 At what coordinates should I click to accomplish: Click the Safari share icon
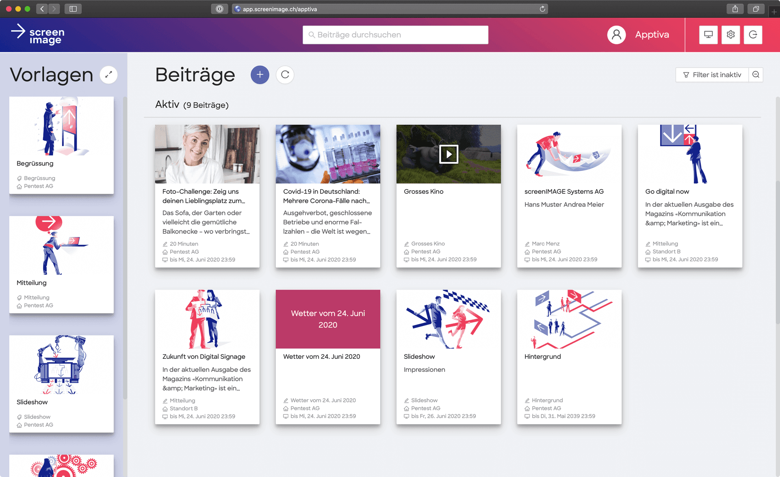[x=735, y=9]
